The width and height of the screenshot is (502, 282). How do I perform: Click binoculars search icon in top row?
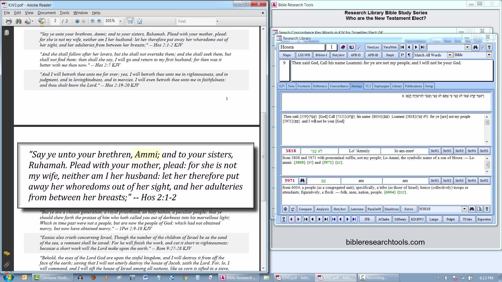click(x=475, y=47)
